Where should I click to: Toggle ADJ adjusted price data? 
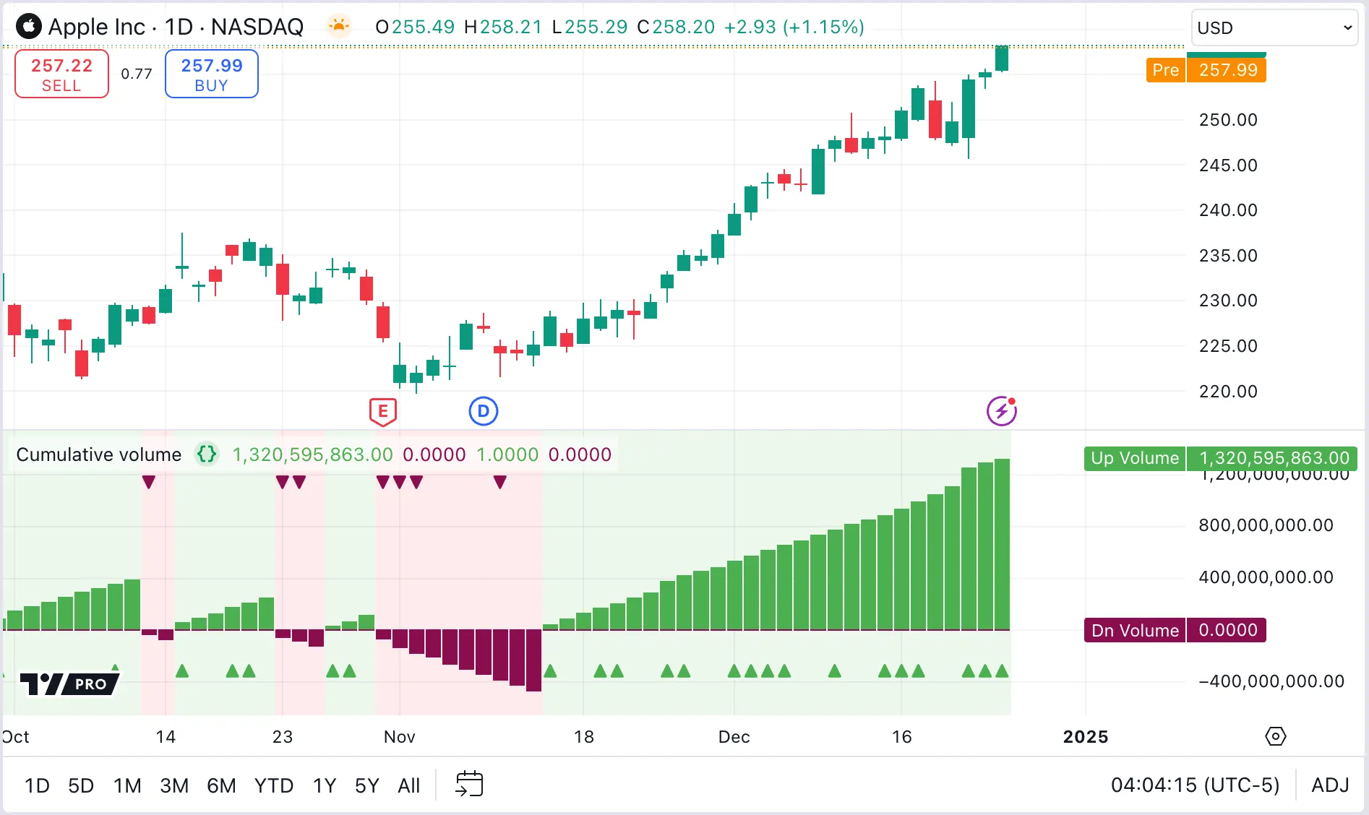[1330, 785]
